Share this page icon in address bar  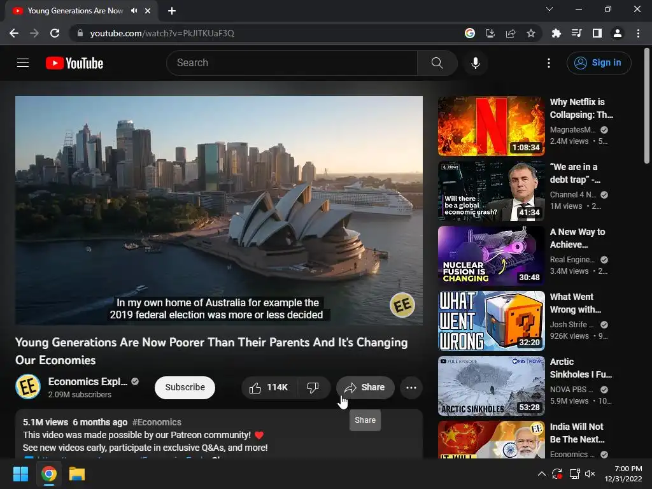coord(511,33)
